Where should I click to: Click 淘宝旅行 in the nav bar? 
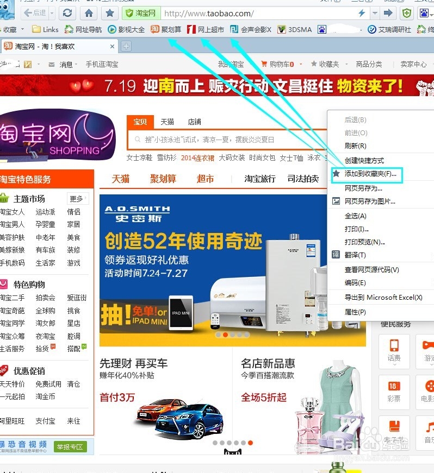tap(260, 179)
